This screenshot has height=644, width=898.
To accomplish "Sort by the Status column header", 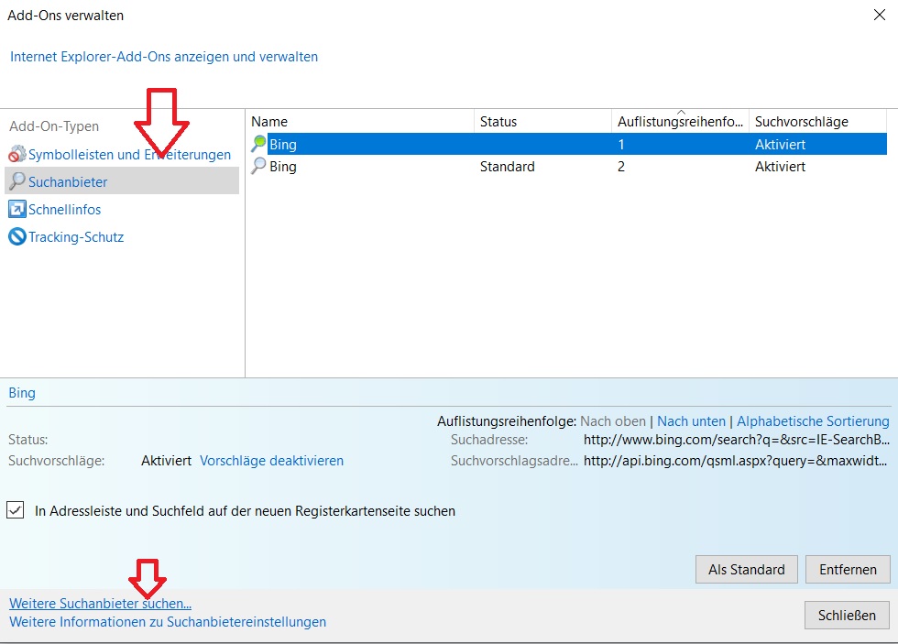I will (542, 121).
